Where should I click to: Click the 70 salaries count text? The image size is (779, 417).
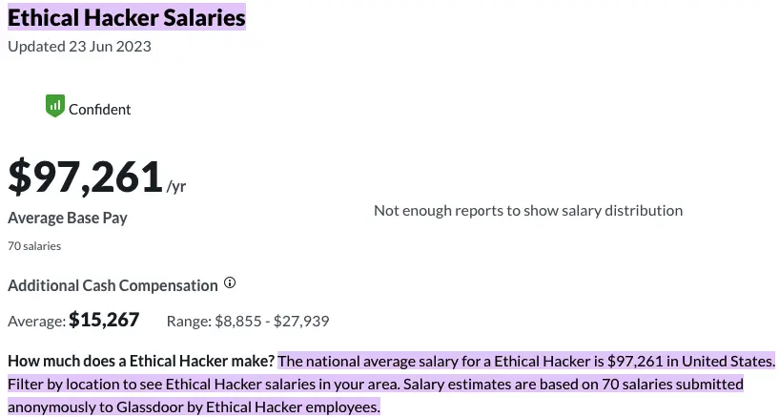point(34,246)
